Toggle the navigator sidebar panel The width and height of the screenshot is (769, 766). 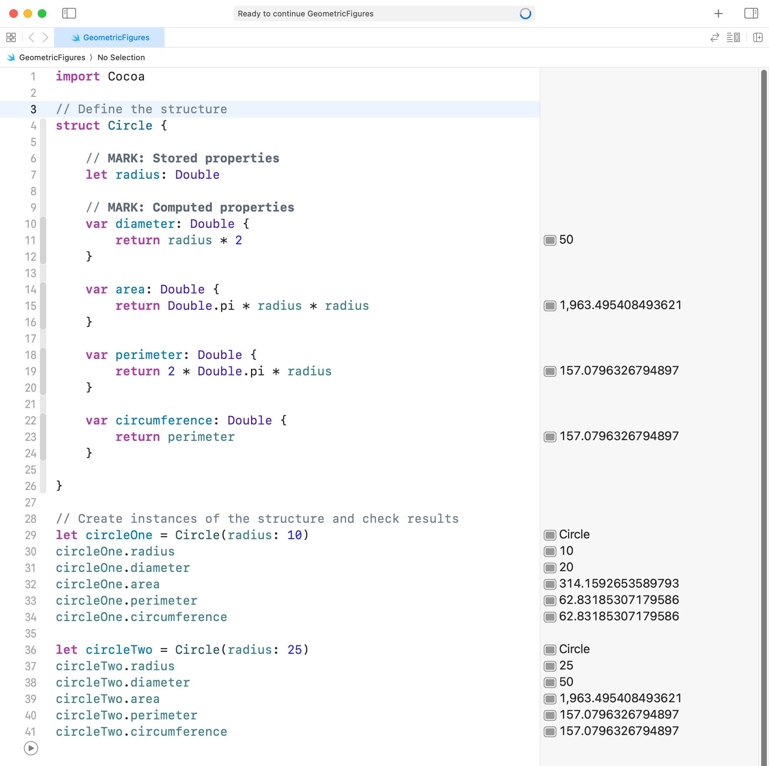[69, 14]
